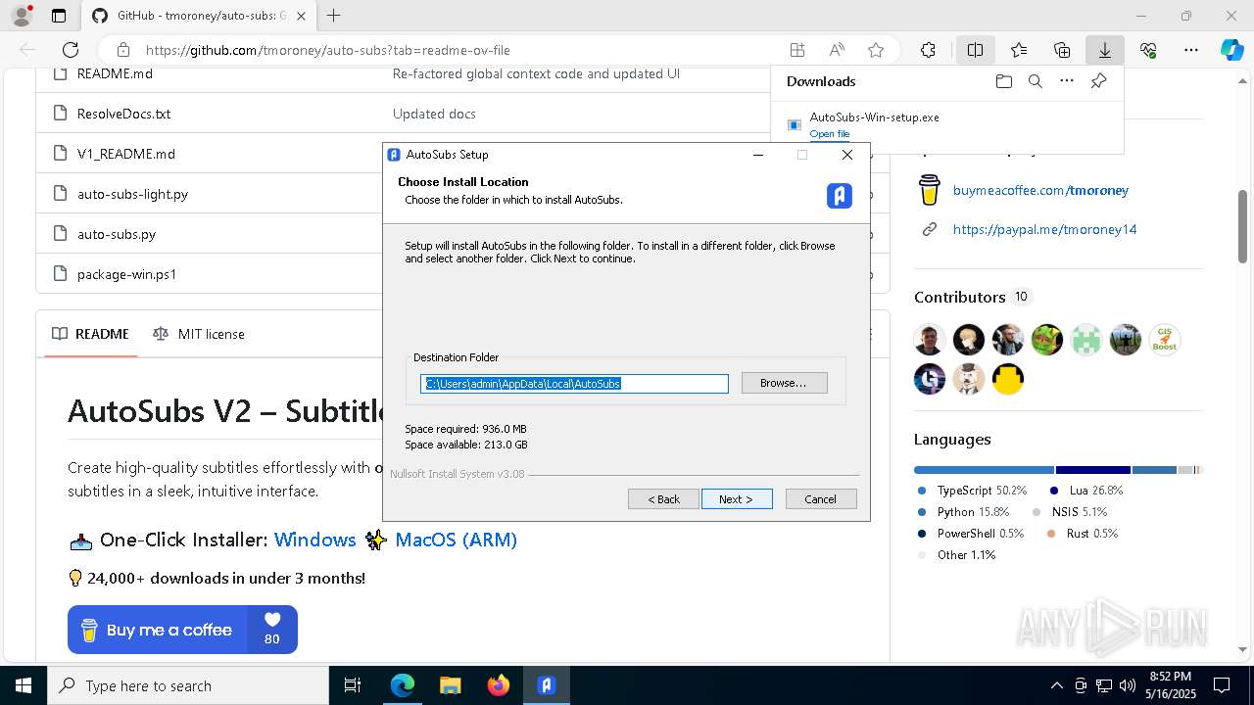Refresh the GitHub page
Image resolution: width=1254 pixels, height=705 pixels.
71,50
